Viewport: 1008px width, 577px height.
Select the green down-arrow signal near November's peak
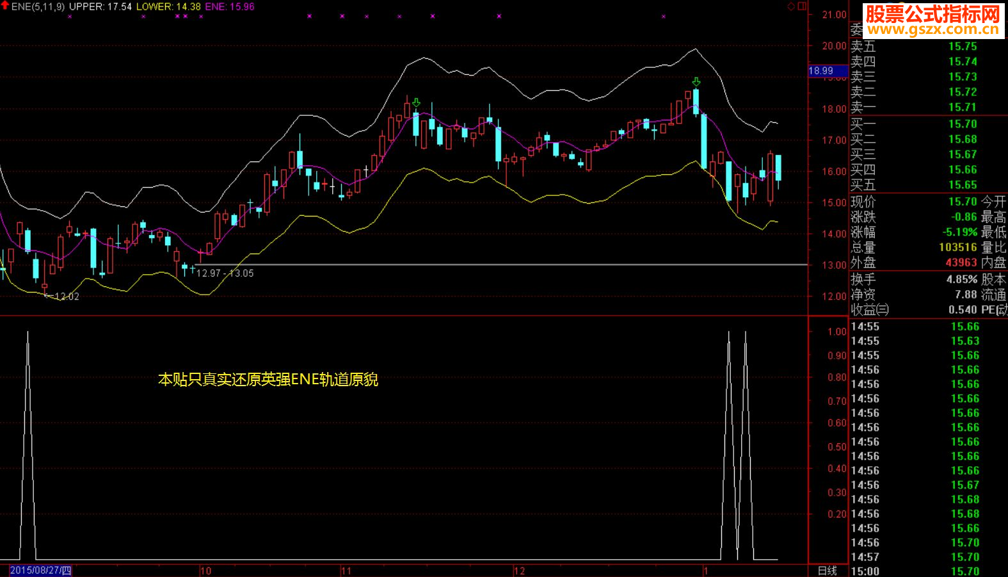click(417, 102)
